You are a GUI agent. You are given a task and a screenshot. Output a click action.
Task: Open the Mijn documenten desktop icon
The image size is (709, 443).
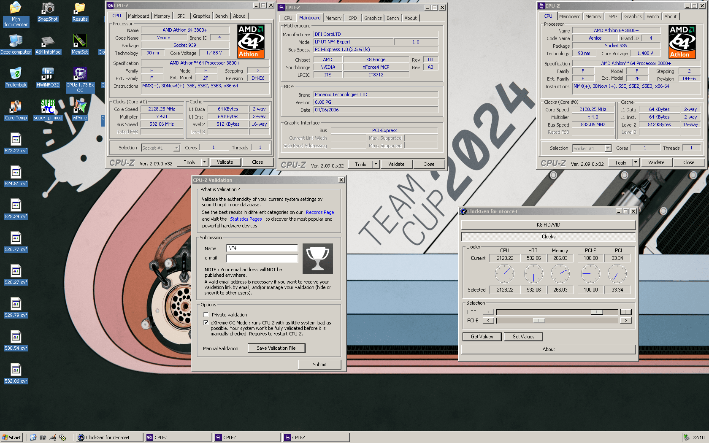tap(16, 14)
